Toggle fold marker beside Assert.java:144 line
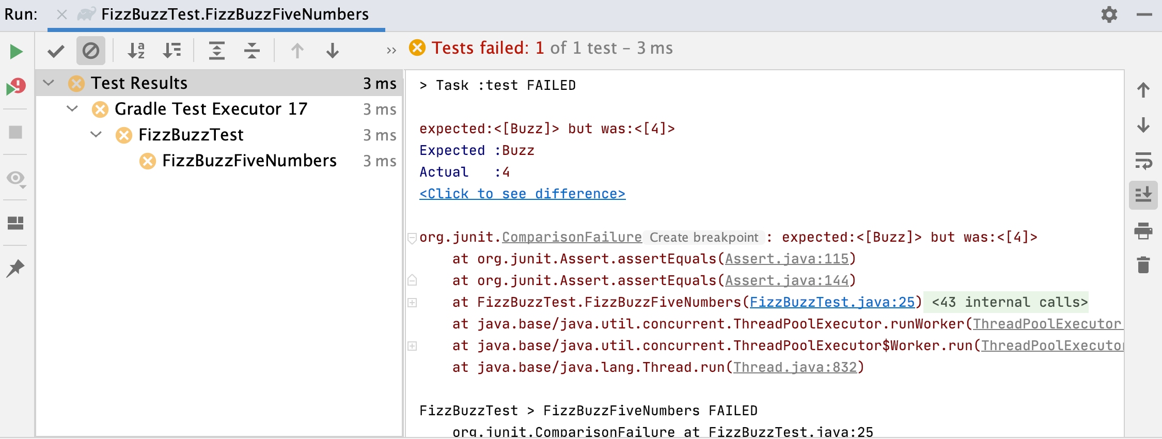The image size is (1162, 439). pyautogui.click(x=412, y=280)
